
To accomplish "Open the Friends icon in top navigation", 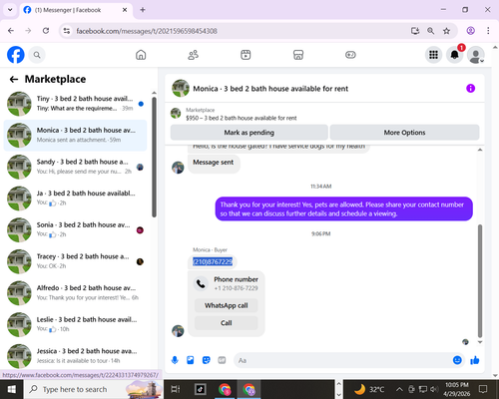I will 194,55.
